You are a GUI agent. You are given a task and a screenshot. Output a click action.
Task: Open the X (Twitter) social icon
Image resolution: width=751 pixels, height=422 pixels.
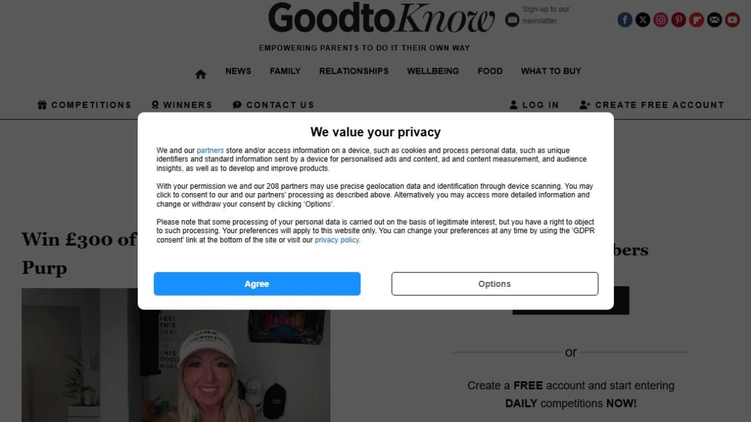click(x=643, y=20)
